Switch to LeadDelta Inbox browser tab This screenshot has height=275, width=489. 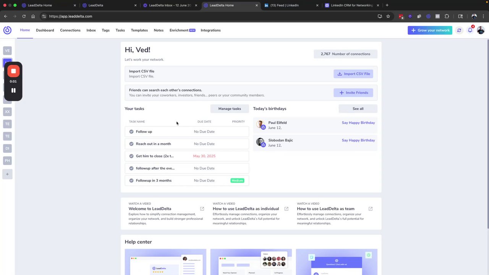pos(170,5)
